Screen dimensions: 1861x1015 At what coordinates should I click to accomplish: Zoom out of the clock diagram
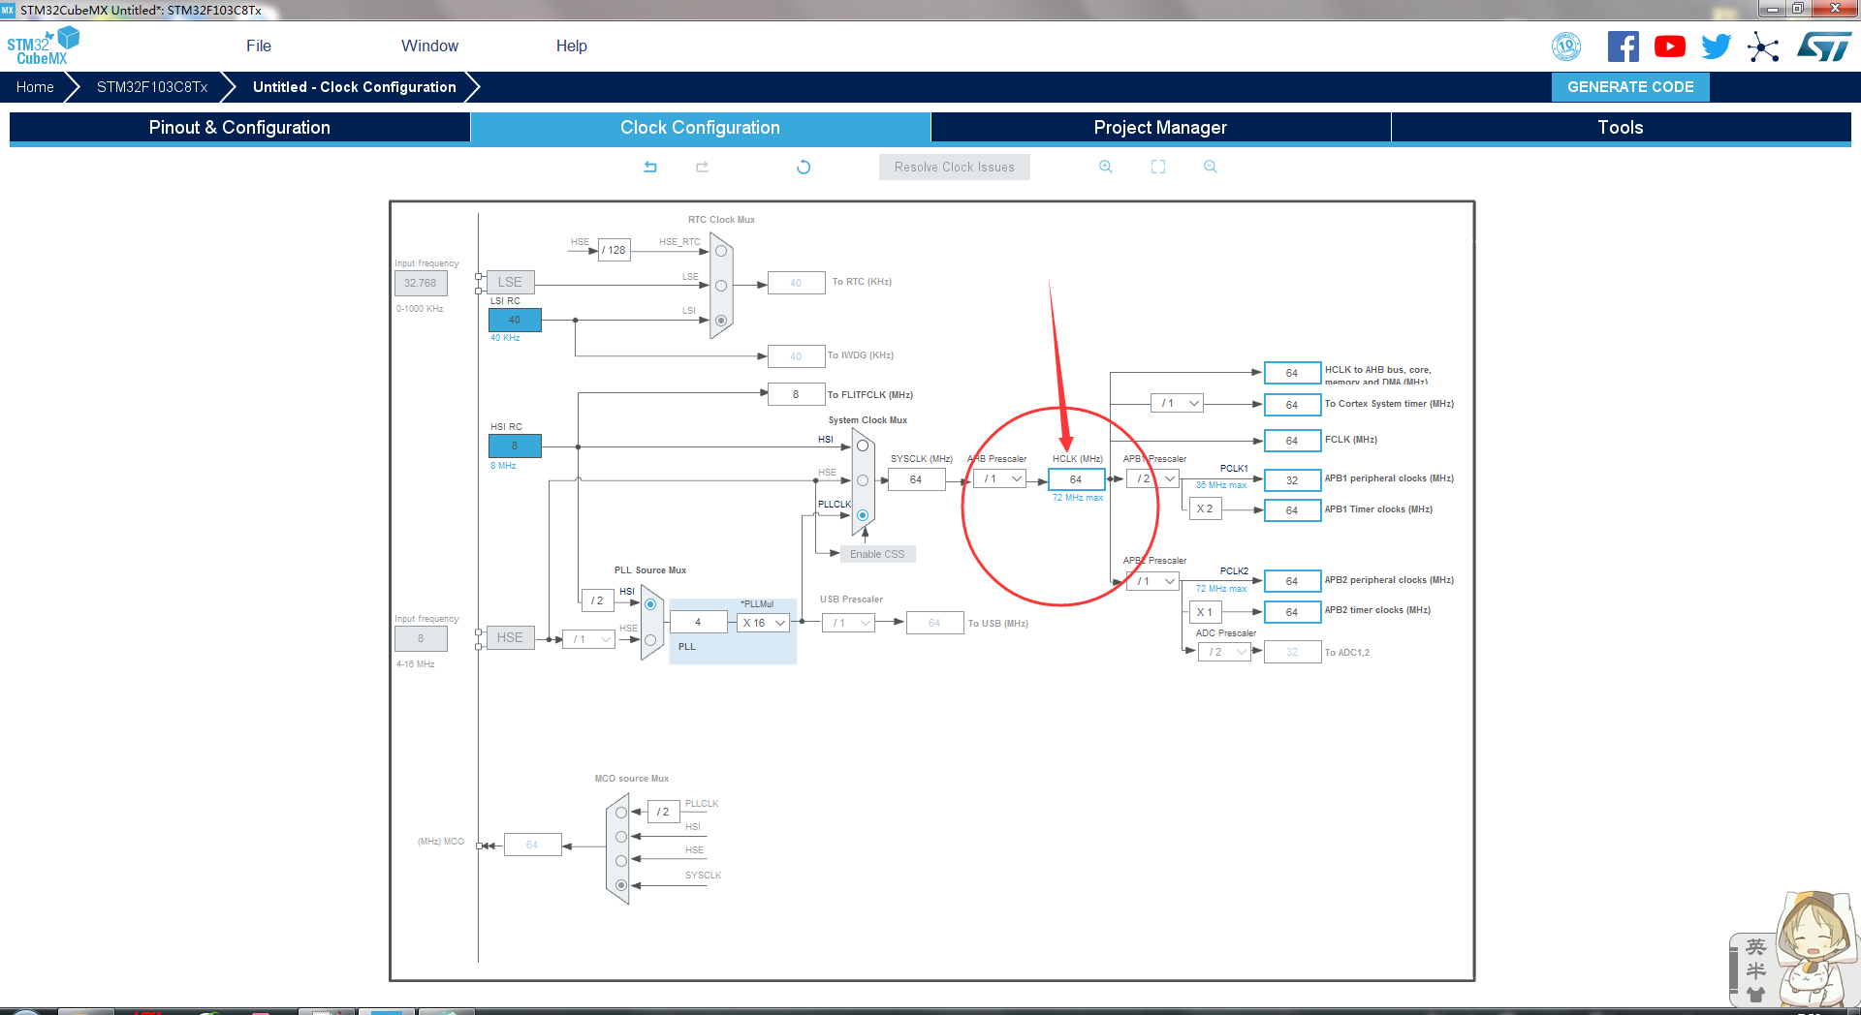tap(1211, 167)
